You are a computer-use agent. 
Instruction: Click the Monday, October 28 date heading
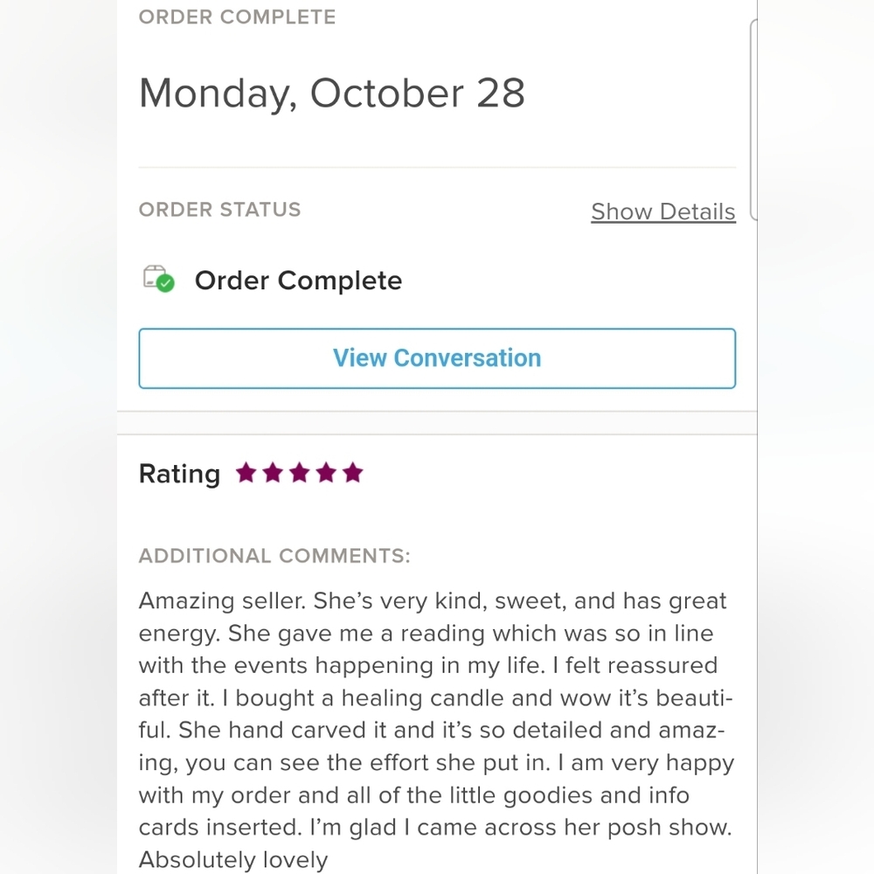[331, 94]
